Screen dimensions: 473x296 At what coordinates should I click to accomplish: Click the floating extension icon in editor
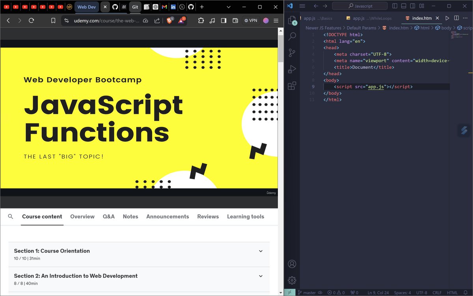pos(464,131)
